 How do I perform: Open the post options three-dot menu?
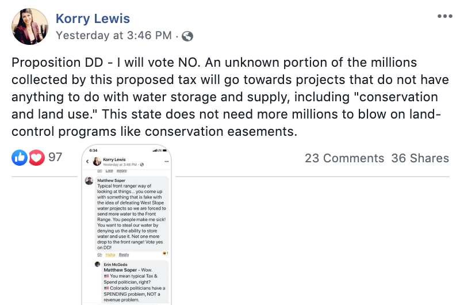[x=445, y=16]
